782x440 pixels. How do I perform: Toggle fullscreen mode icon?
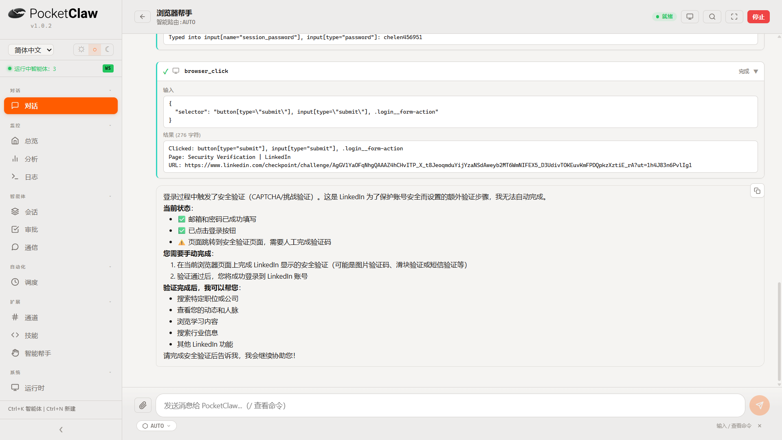734,17
